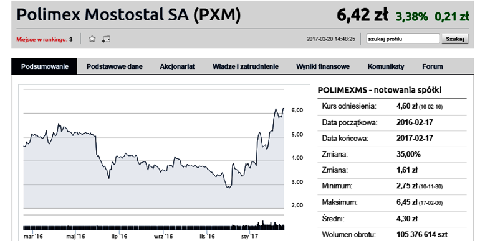Select the Podsumowanie tab
490x241 pixels.
44,66
